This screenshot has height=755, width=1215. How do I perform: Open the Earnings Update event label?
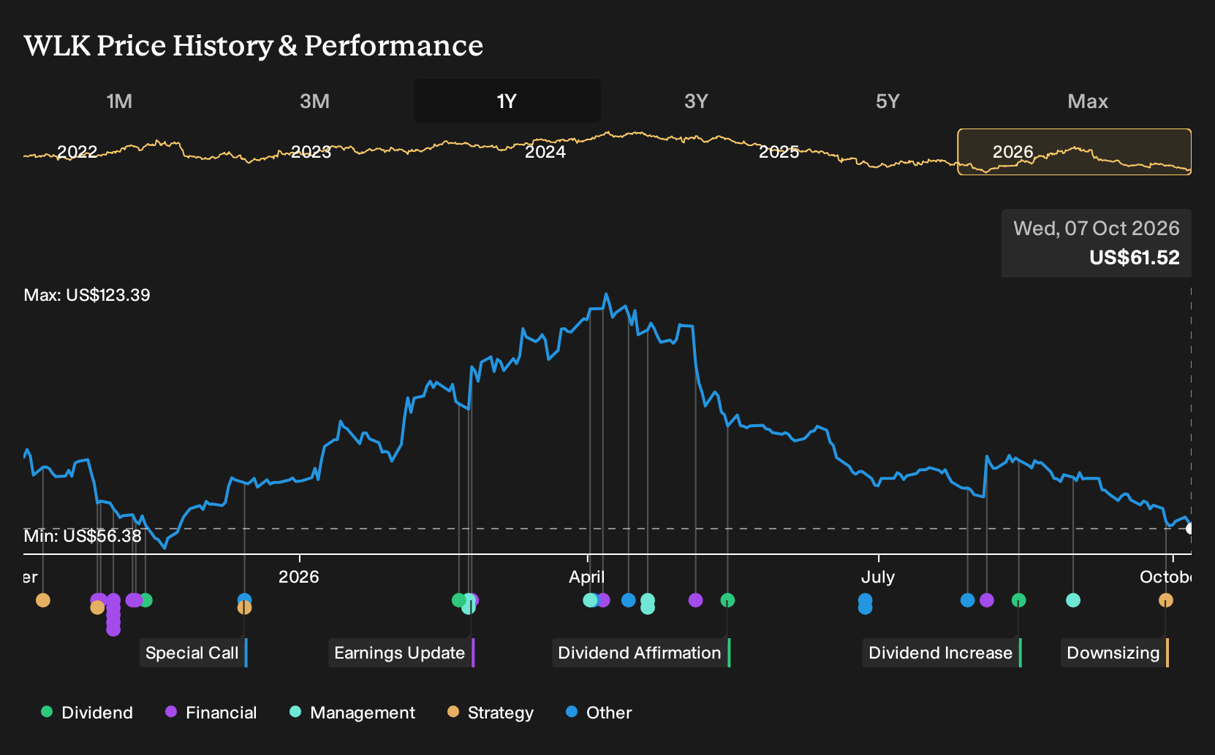click(401, 653)
